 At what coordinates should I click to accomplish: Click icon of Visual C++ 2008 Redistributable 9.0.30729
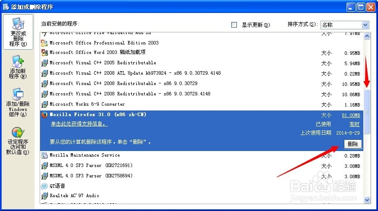[x=44, y=84]
